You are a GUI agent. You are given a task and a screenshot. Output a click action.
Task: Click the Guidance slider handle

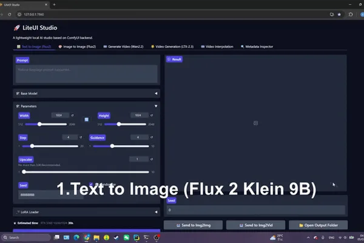pyautogui.click(x=112, y=146)
